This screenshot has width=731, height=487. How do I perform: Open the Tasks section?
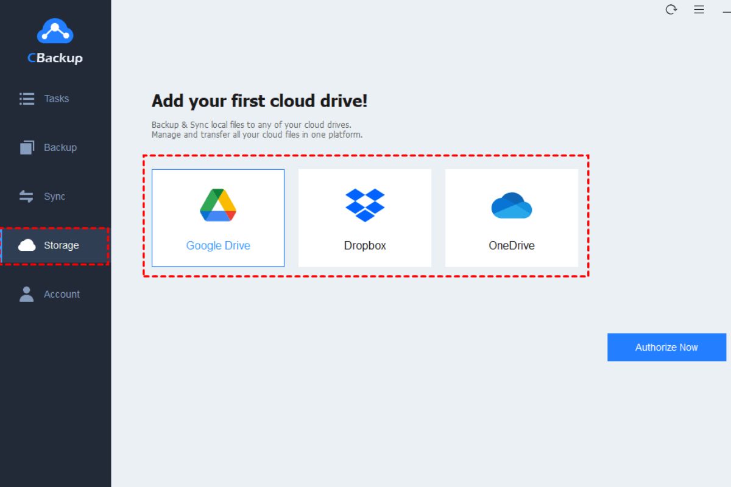[55, 99]
